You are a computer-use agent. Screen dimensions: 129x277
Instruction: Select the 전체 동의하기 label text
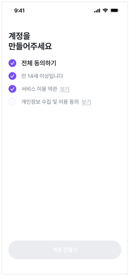[x=39, y=63]
